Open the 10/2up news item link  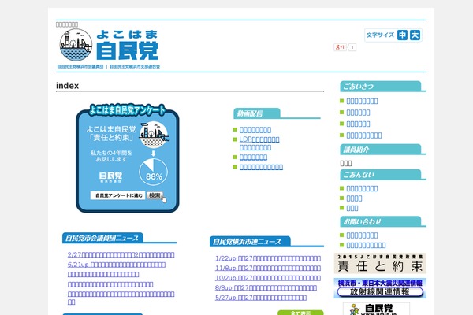point(268,278)
